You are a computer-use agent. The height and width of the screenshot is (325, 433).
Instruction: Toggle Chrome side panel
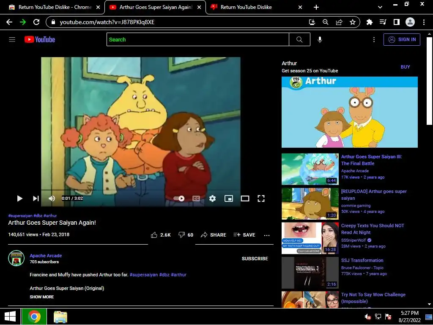[397, 22]
